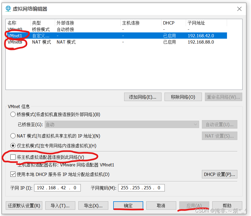The width and height of the screenshot is (251, 216).
Task: Click the Virtual Network Editor globe icon
Action: pos(8,9)
